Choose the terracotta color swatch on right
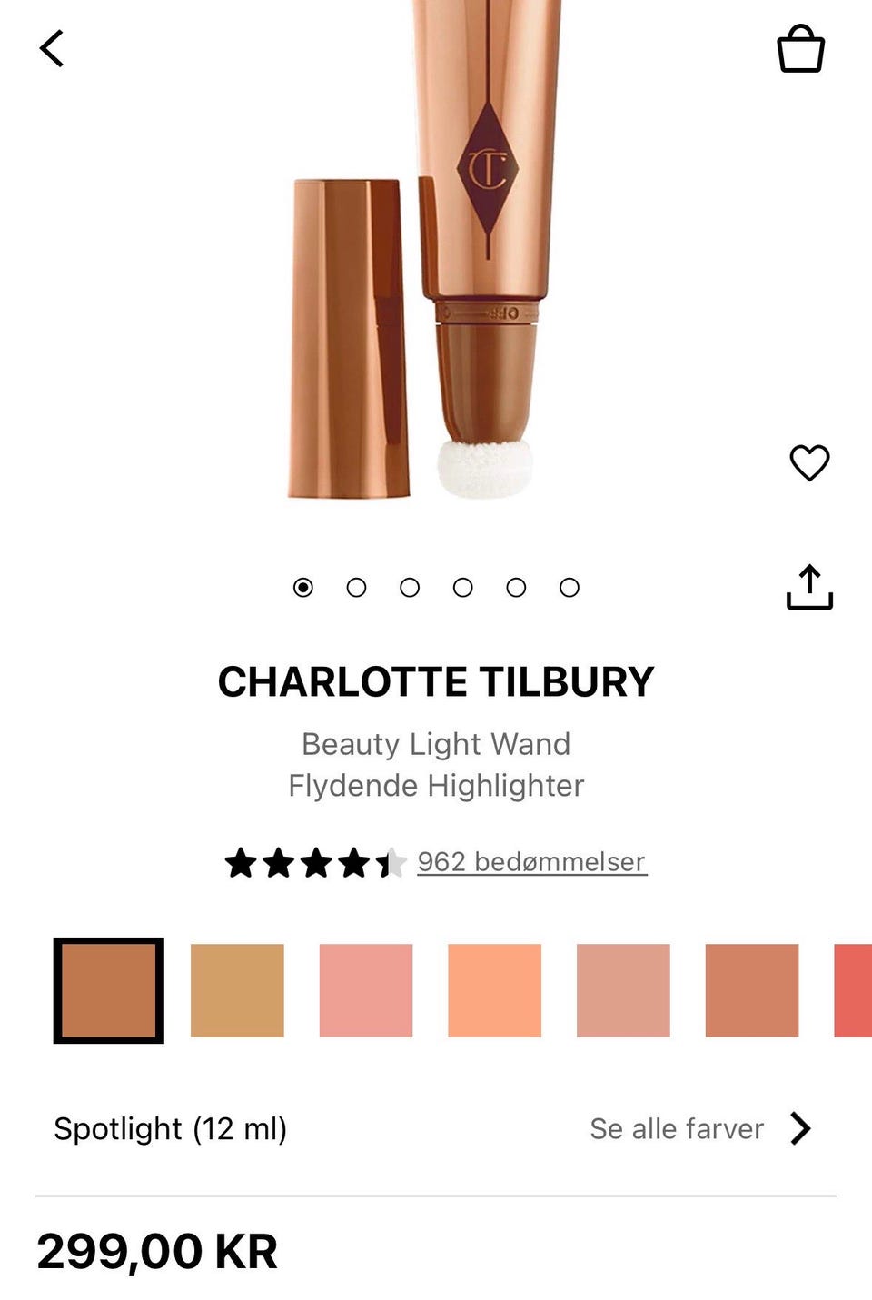The width and height of the screenshot is (872, 1300). point(752,990)
